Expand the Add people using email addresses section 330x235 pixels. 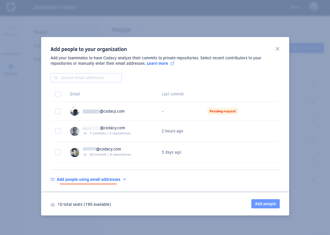coord(125,179)
